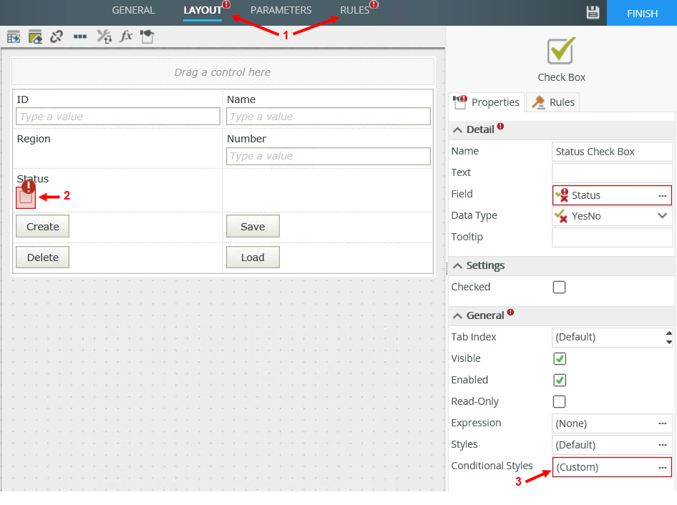Tick the Read-Only checkbox
677x505 pixels.
559,401
